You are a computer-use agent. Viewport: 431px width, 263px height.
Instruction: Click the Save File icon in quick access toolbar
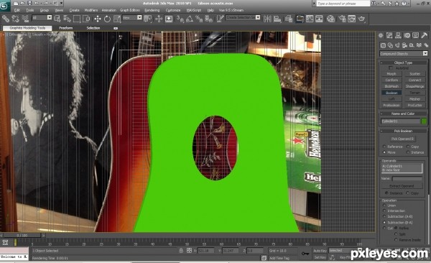pyautogui.click(x=29, y=4)
